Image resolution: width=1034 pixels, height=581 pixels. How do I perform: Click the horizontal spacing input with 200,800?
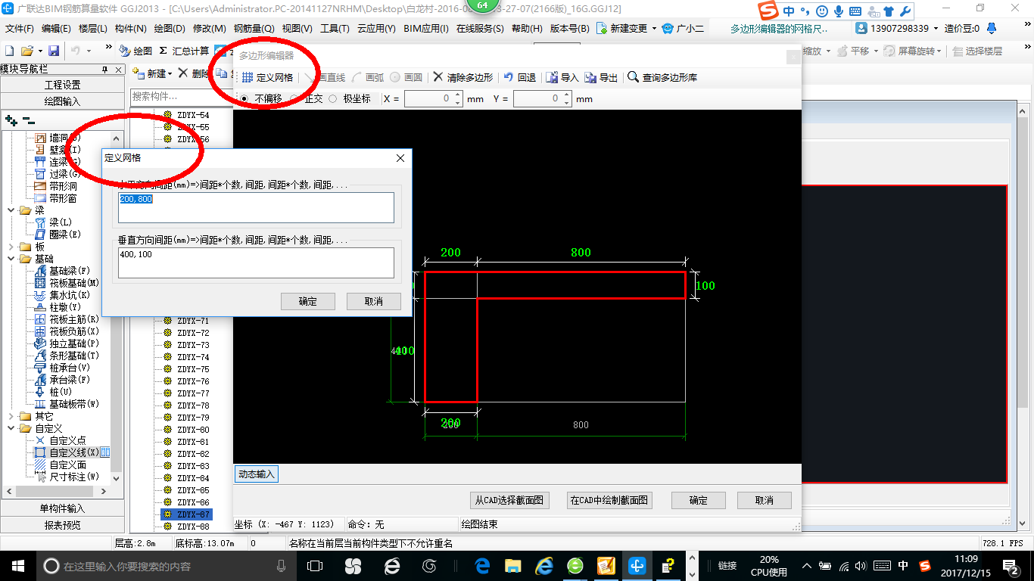click(257, 207)
